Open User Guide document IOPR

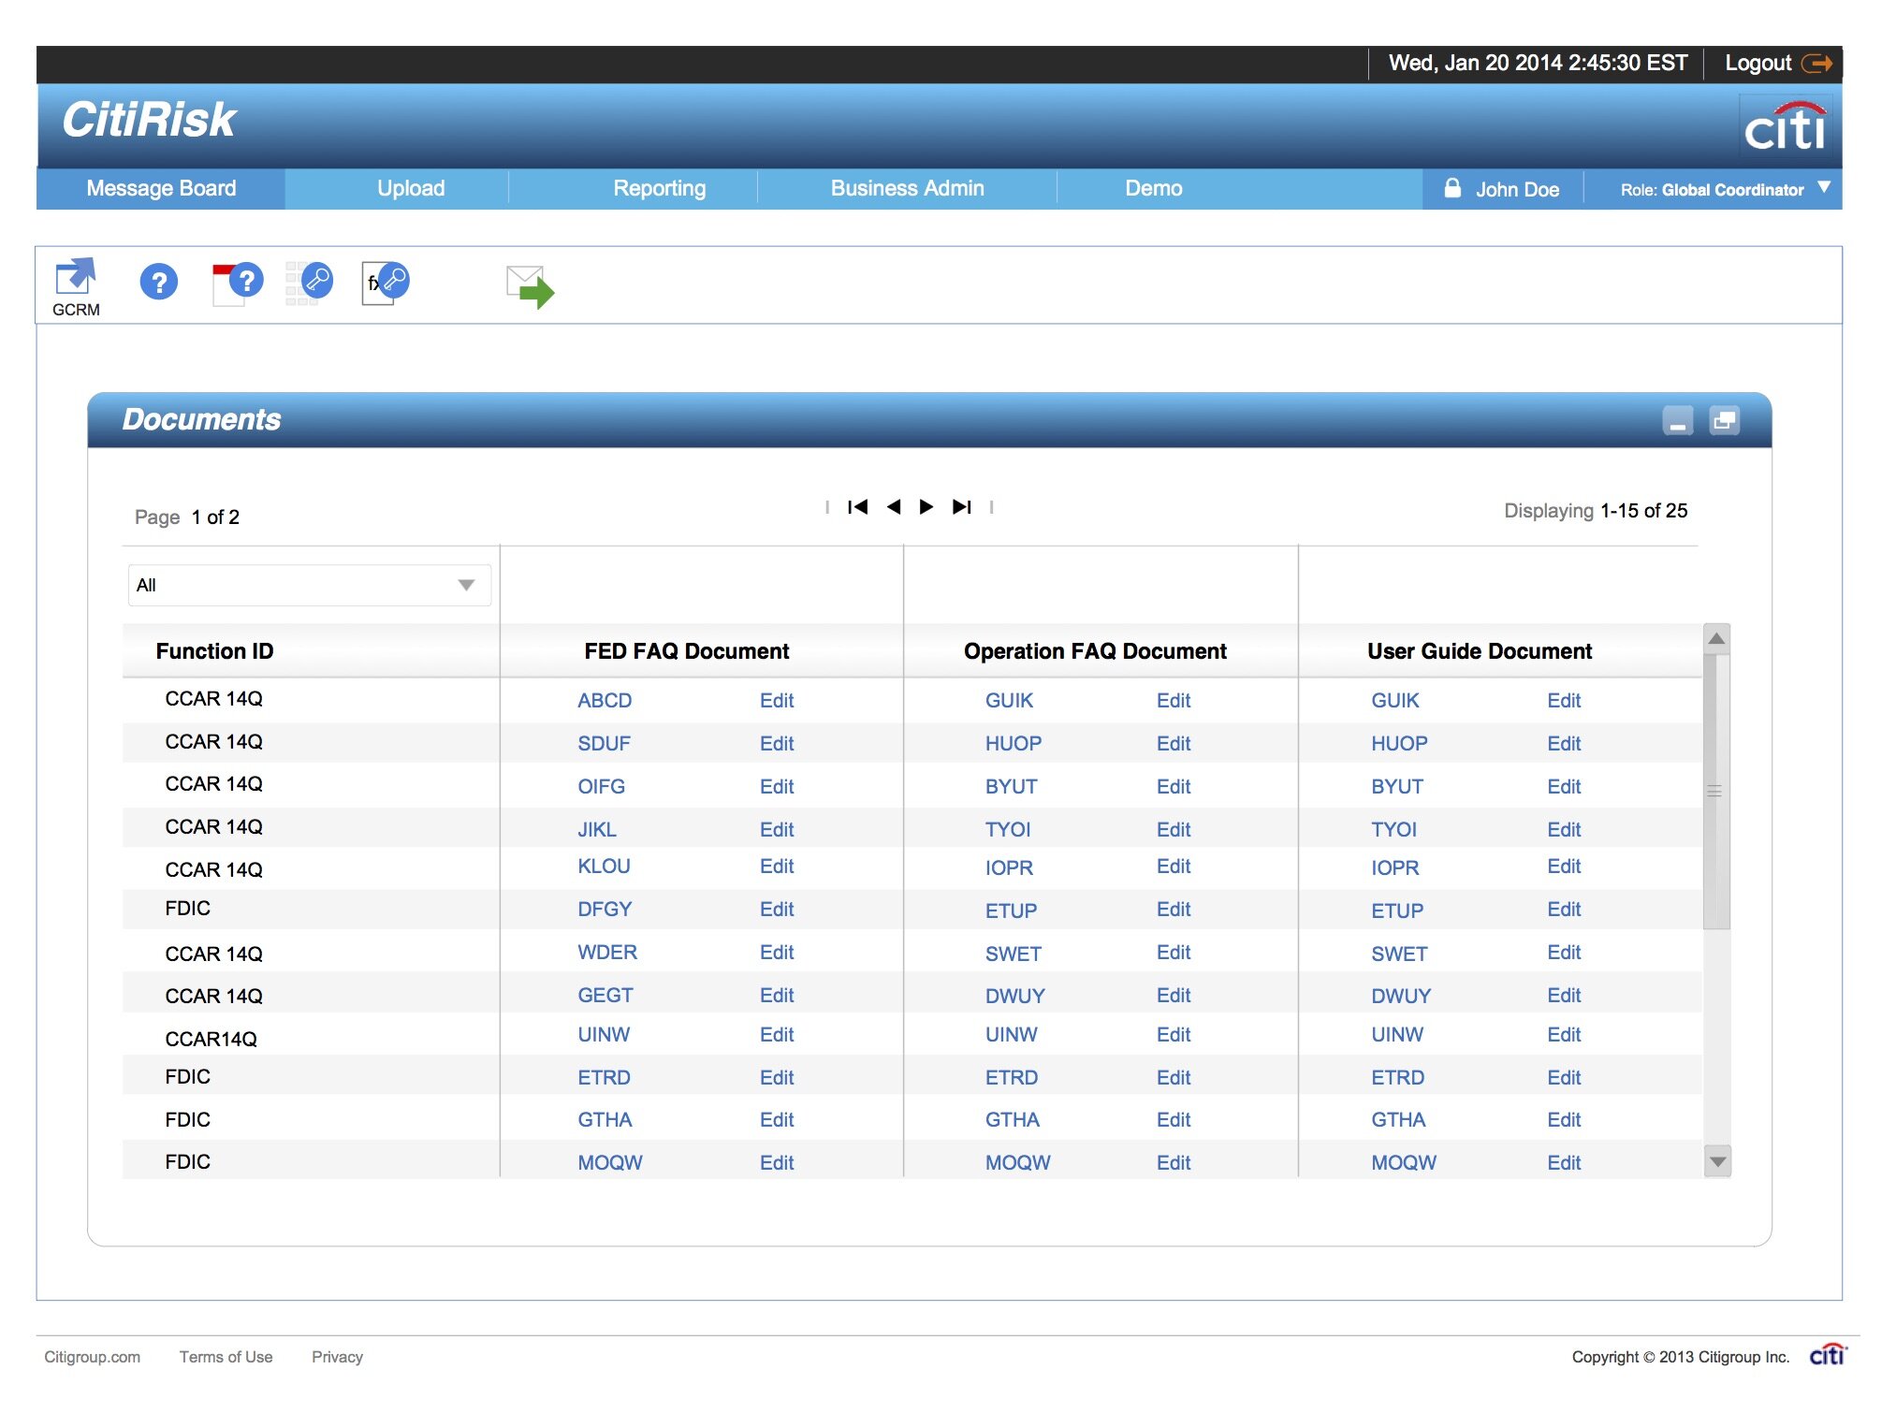click(1395, 867)
